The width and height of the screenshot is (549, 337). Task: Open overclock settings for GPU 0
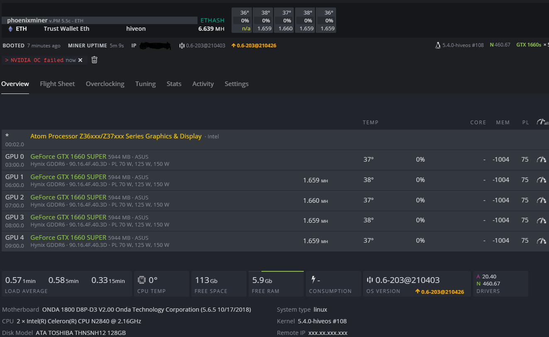541,160
